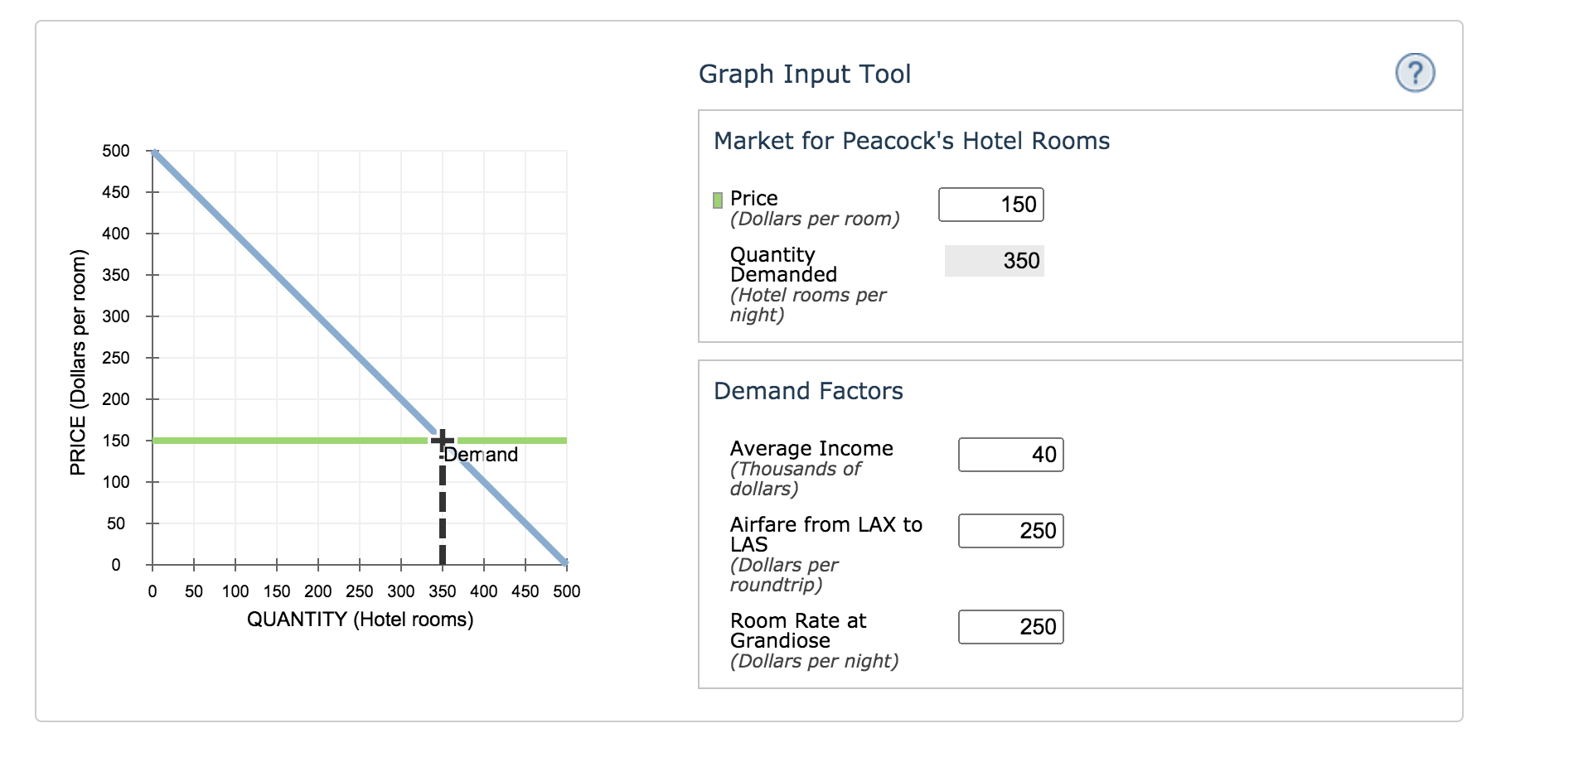Viewport: 1593px width, 757px height.
Task: Click the Demand label on the graph
Action: click(481, 455)
